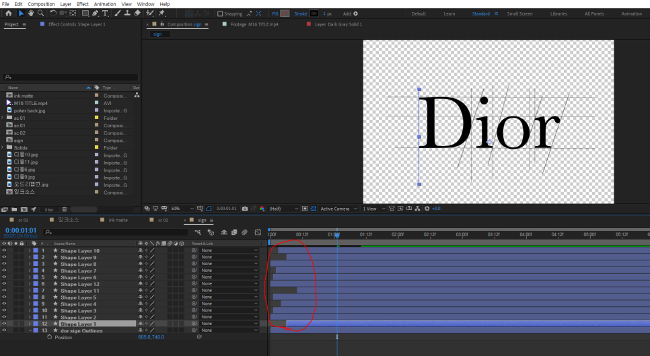Select the Eraser tool
The image size is (650, 356).
137,13
